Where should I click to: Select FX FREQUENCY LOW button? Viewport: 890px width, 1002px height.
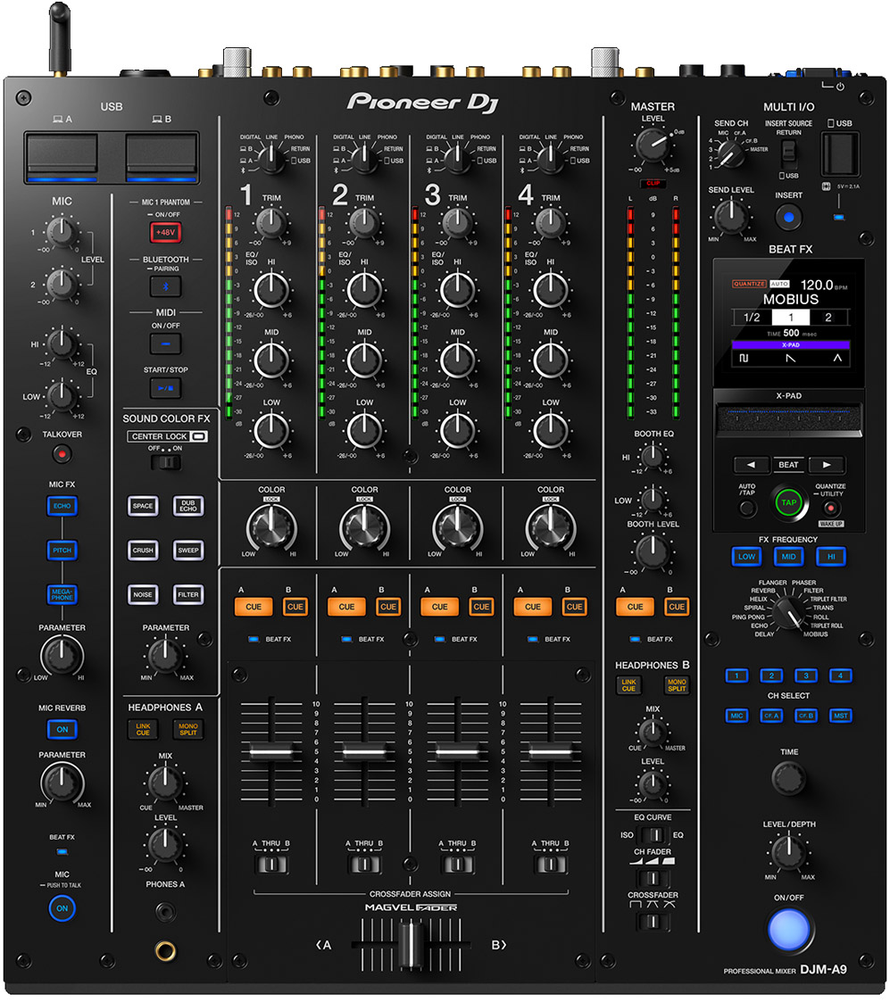[x=747, y=557]
